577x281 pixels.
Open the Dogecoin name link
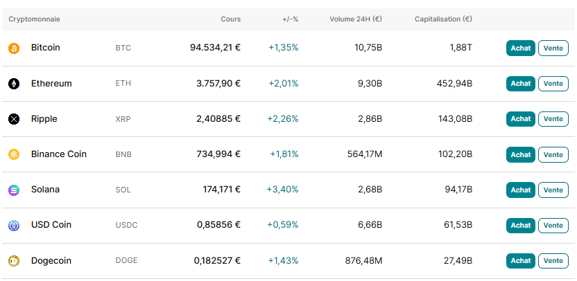click(x=51, y=261)
